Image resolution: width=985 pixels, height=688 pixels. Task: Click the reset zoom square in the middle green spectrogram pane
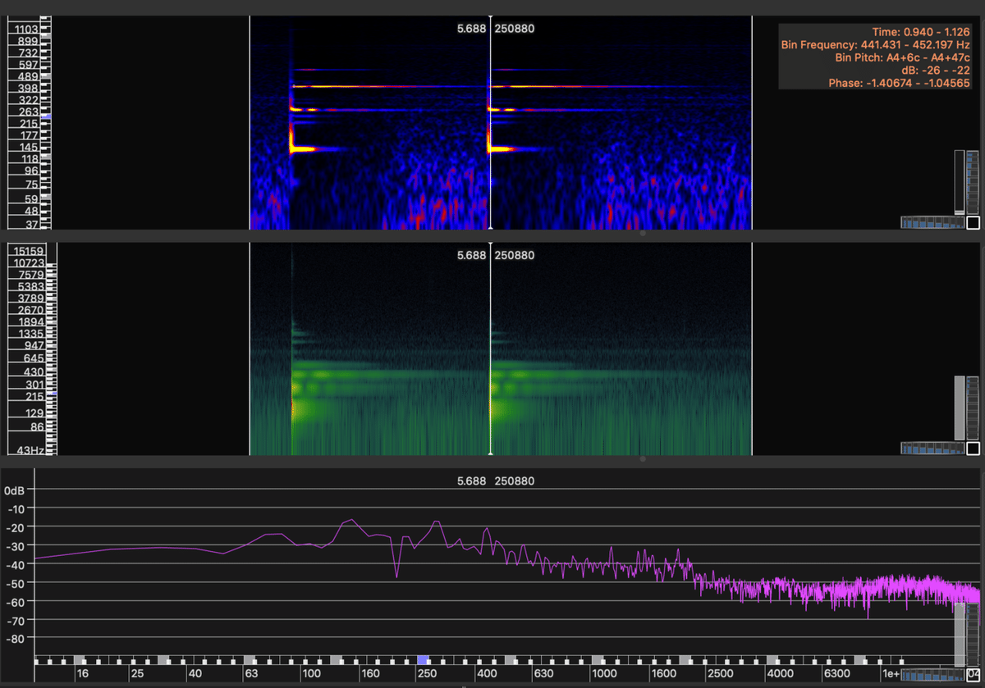[x=974, y=449]
